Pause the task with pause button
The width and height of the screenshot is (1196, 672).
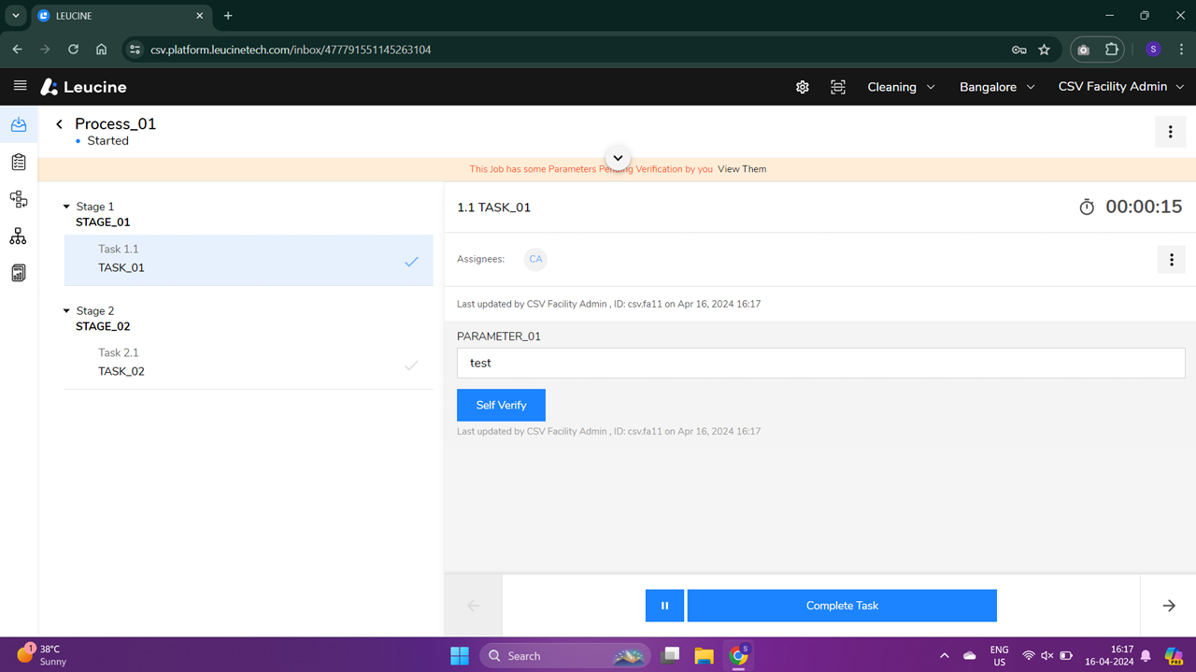tap(664, 605)
